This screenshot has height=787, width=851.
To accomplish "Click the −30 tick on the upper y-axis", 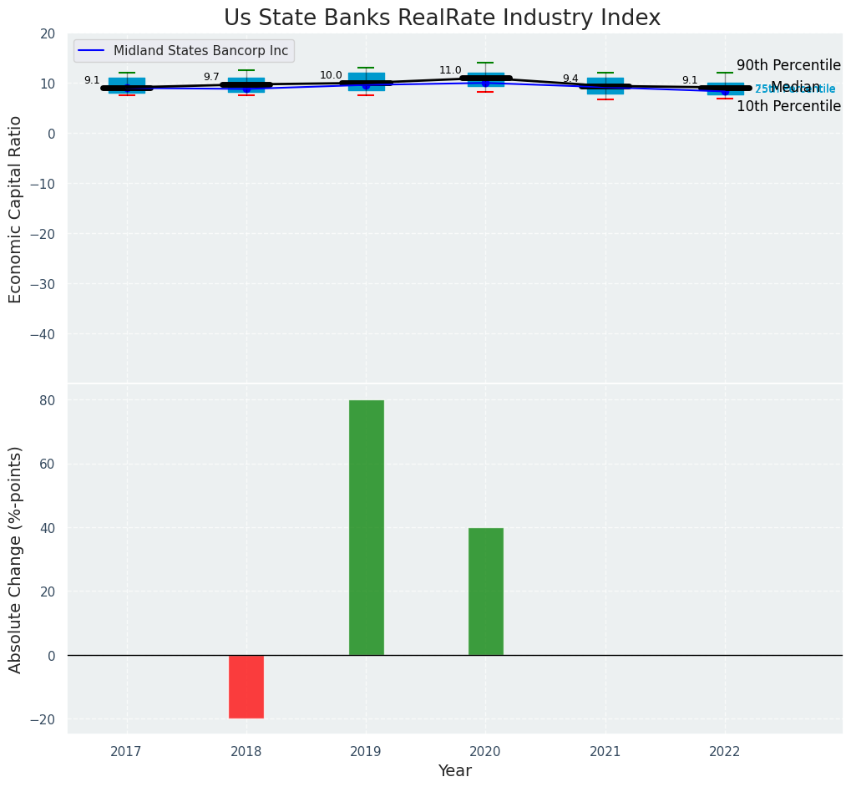I will 44,284.
